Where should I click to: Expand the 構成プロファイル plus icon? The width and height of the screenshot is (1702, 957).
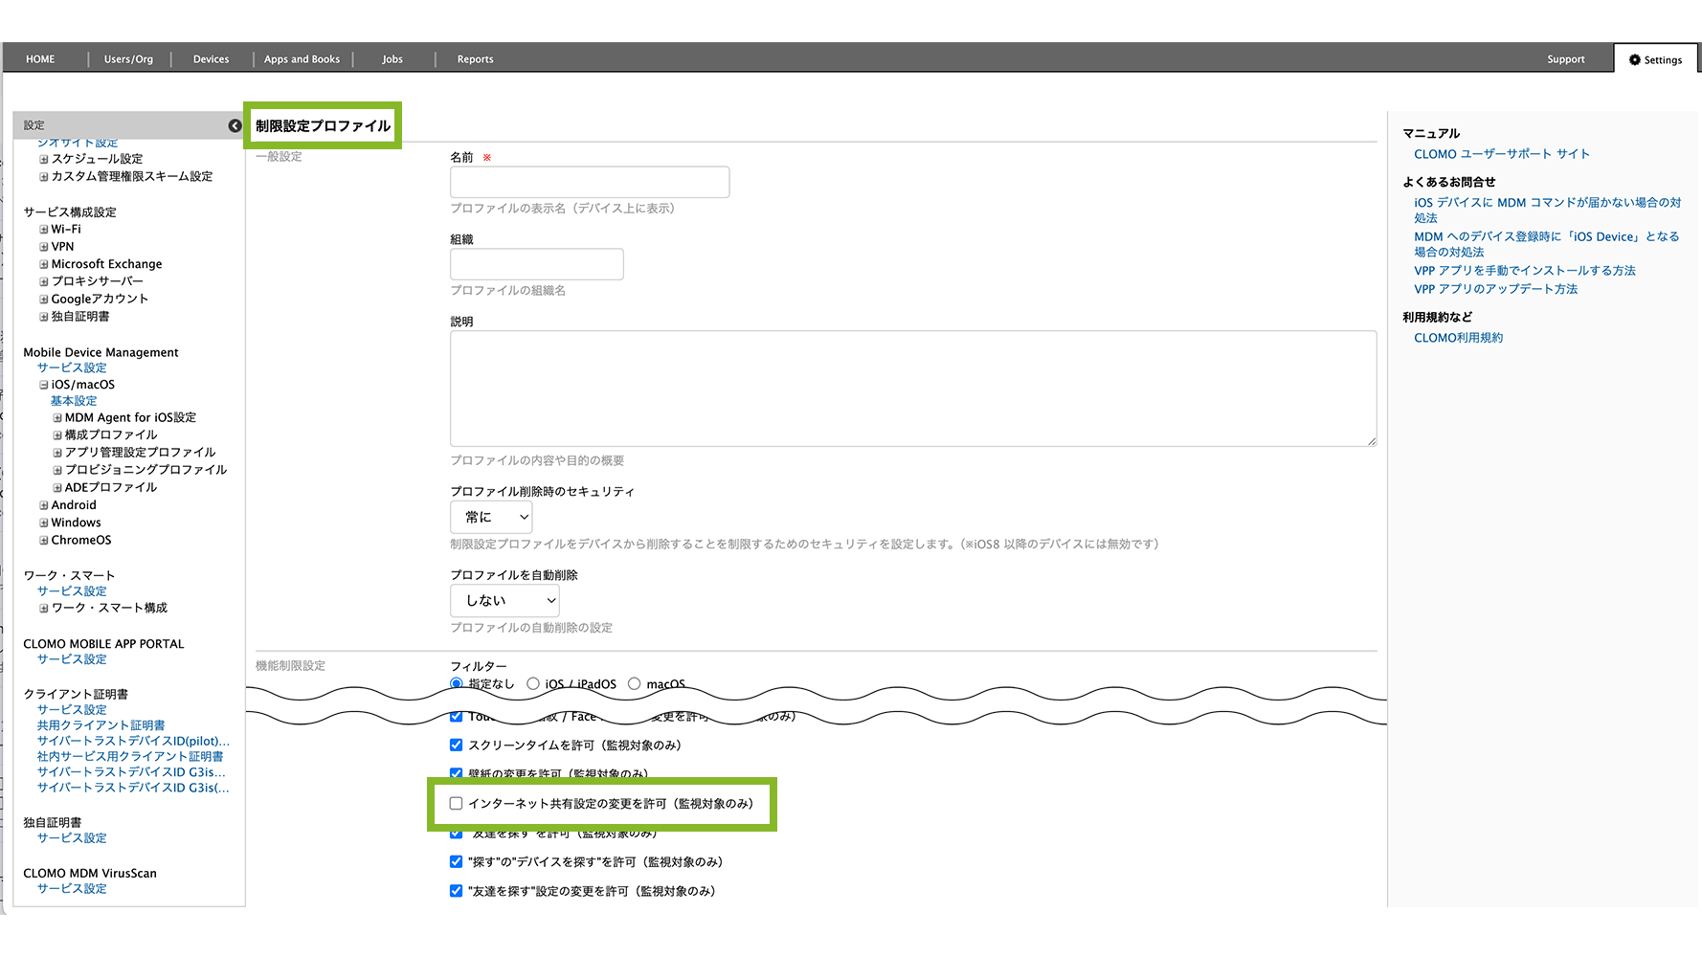point(57,435)
